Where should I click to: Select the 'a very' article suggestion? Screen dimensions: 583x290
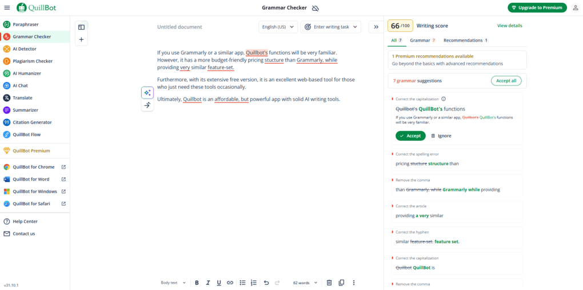click(x=457, y=212)
